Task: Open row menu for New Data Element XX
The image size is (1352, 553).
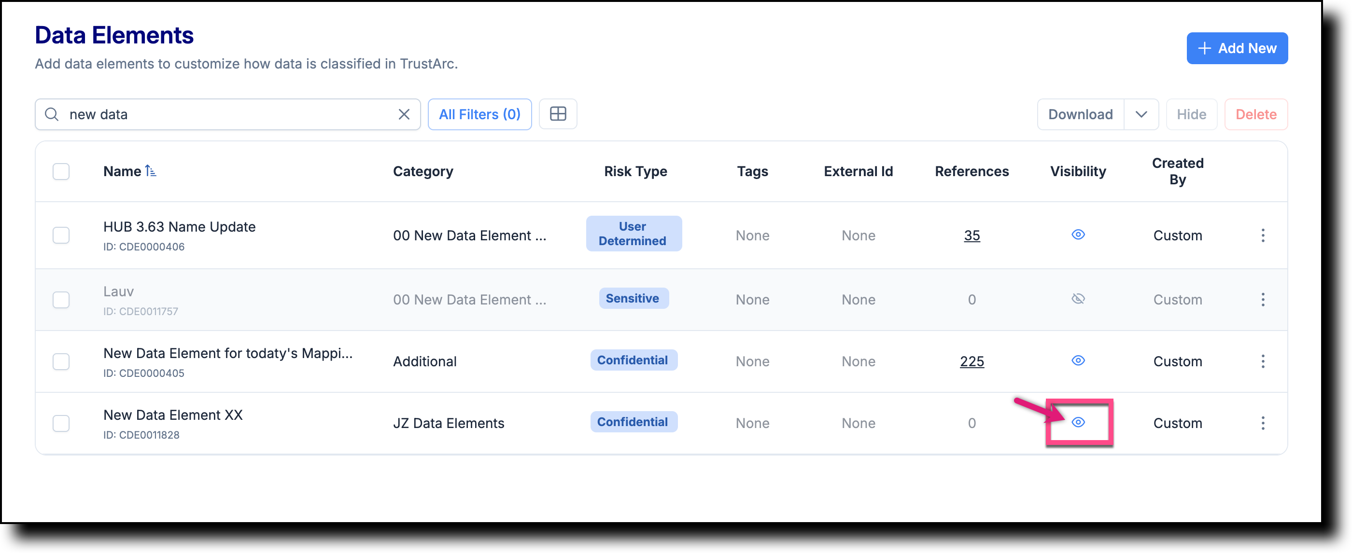Action: pos(1262,423)
